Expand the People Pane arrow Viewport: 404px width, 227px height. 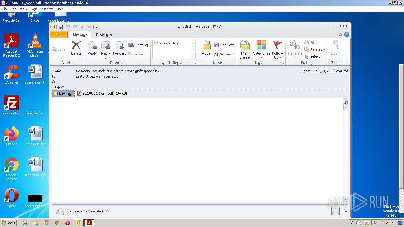coord(346,211)
